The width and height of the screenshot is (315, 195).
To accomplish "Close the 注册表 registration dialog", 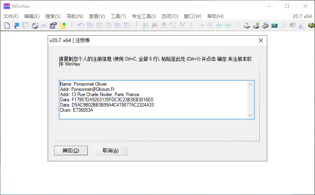I will [261, 40].
